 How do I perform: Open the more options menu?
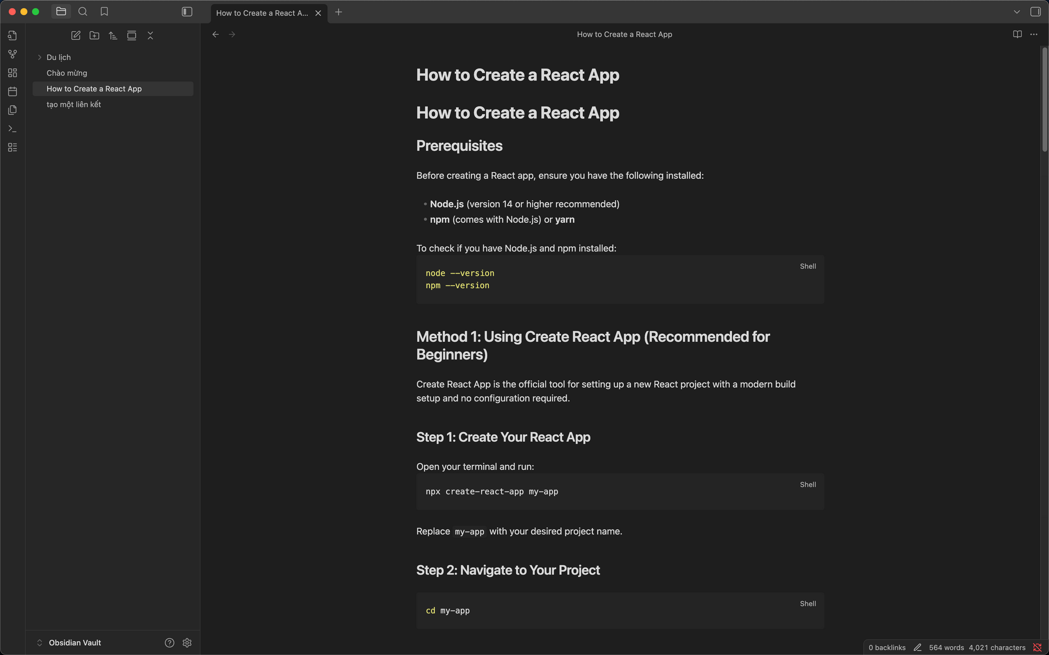[1034, 34]
